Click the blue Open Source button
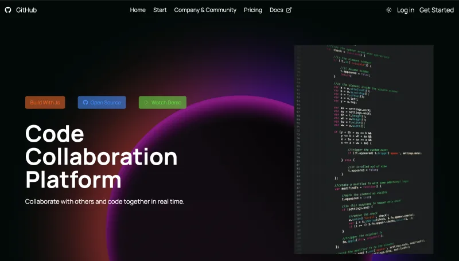Screen dimensions: 459x261 pos(102,103)
